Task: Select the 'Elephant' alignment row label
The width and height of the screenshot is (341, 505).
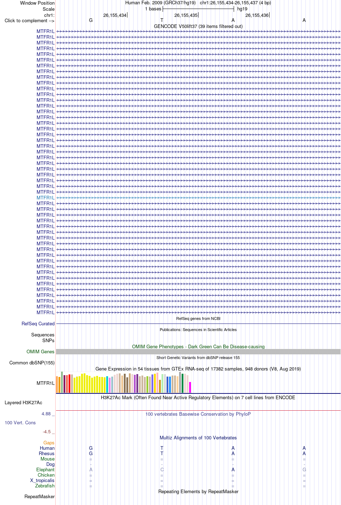Action: (46, 469)
